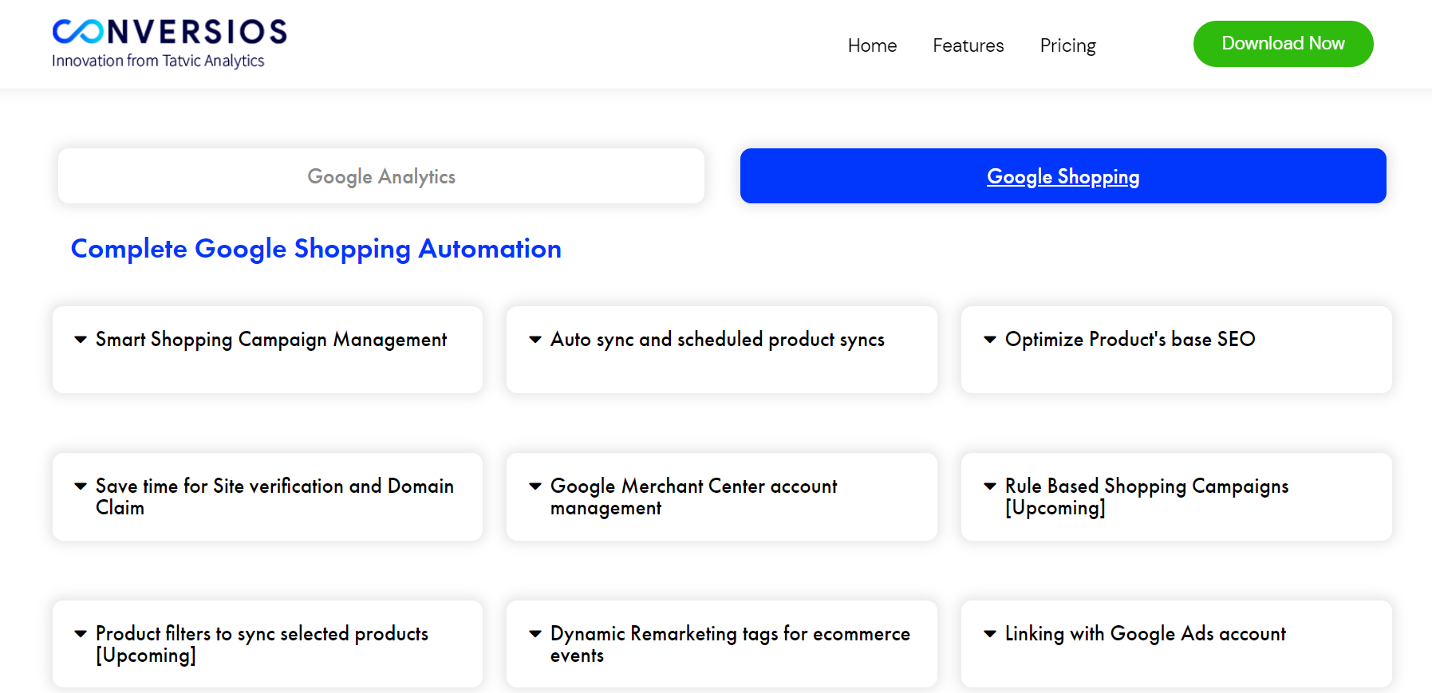Click the Innovation from Tatvic Analytics tagline
This screenshot has height=693, width=1432.
point(158,61)
